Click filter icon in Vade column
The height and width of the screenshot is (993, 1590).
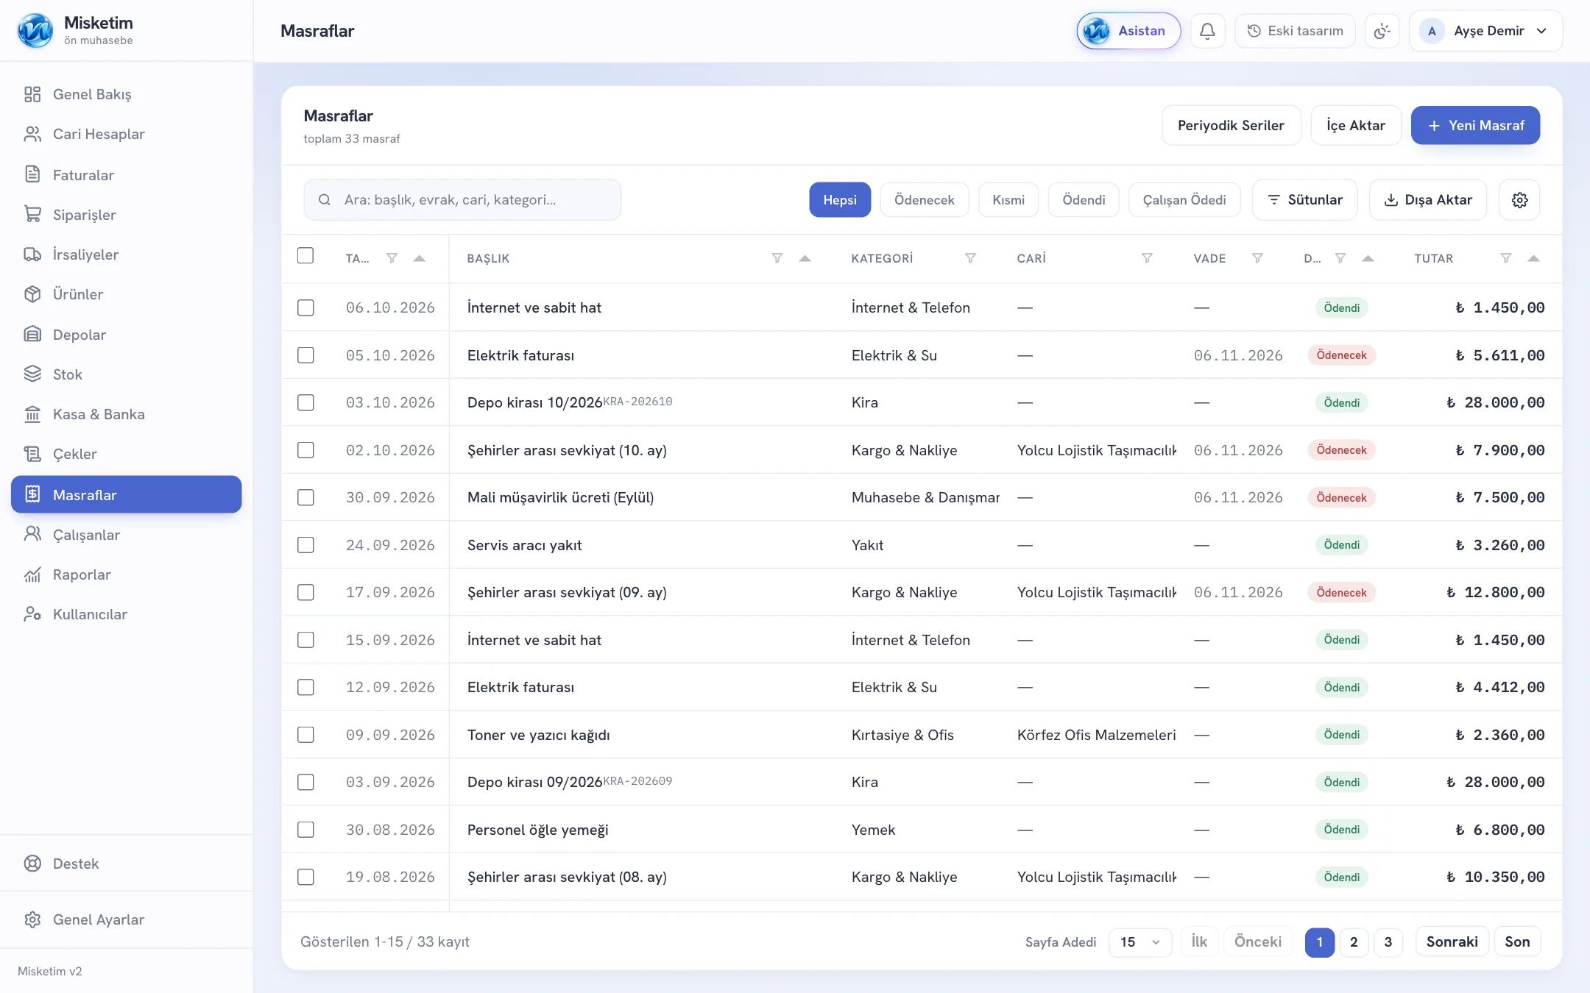tap(1257, 258)
